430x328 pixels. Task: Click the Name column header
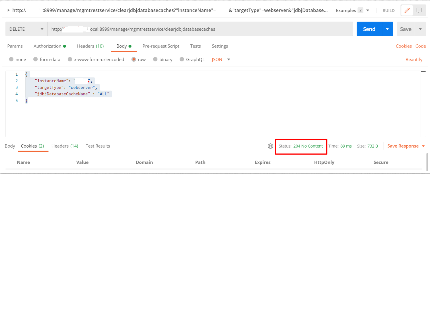pyautogui.click(x=23, y=162)
